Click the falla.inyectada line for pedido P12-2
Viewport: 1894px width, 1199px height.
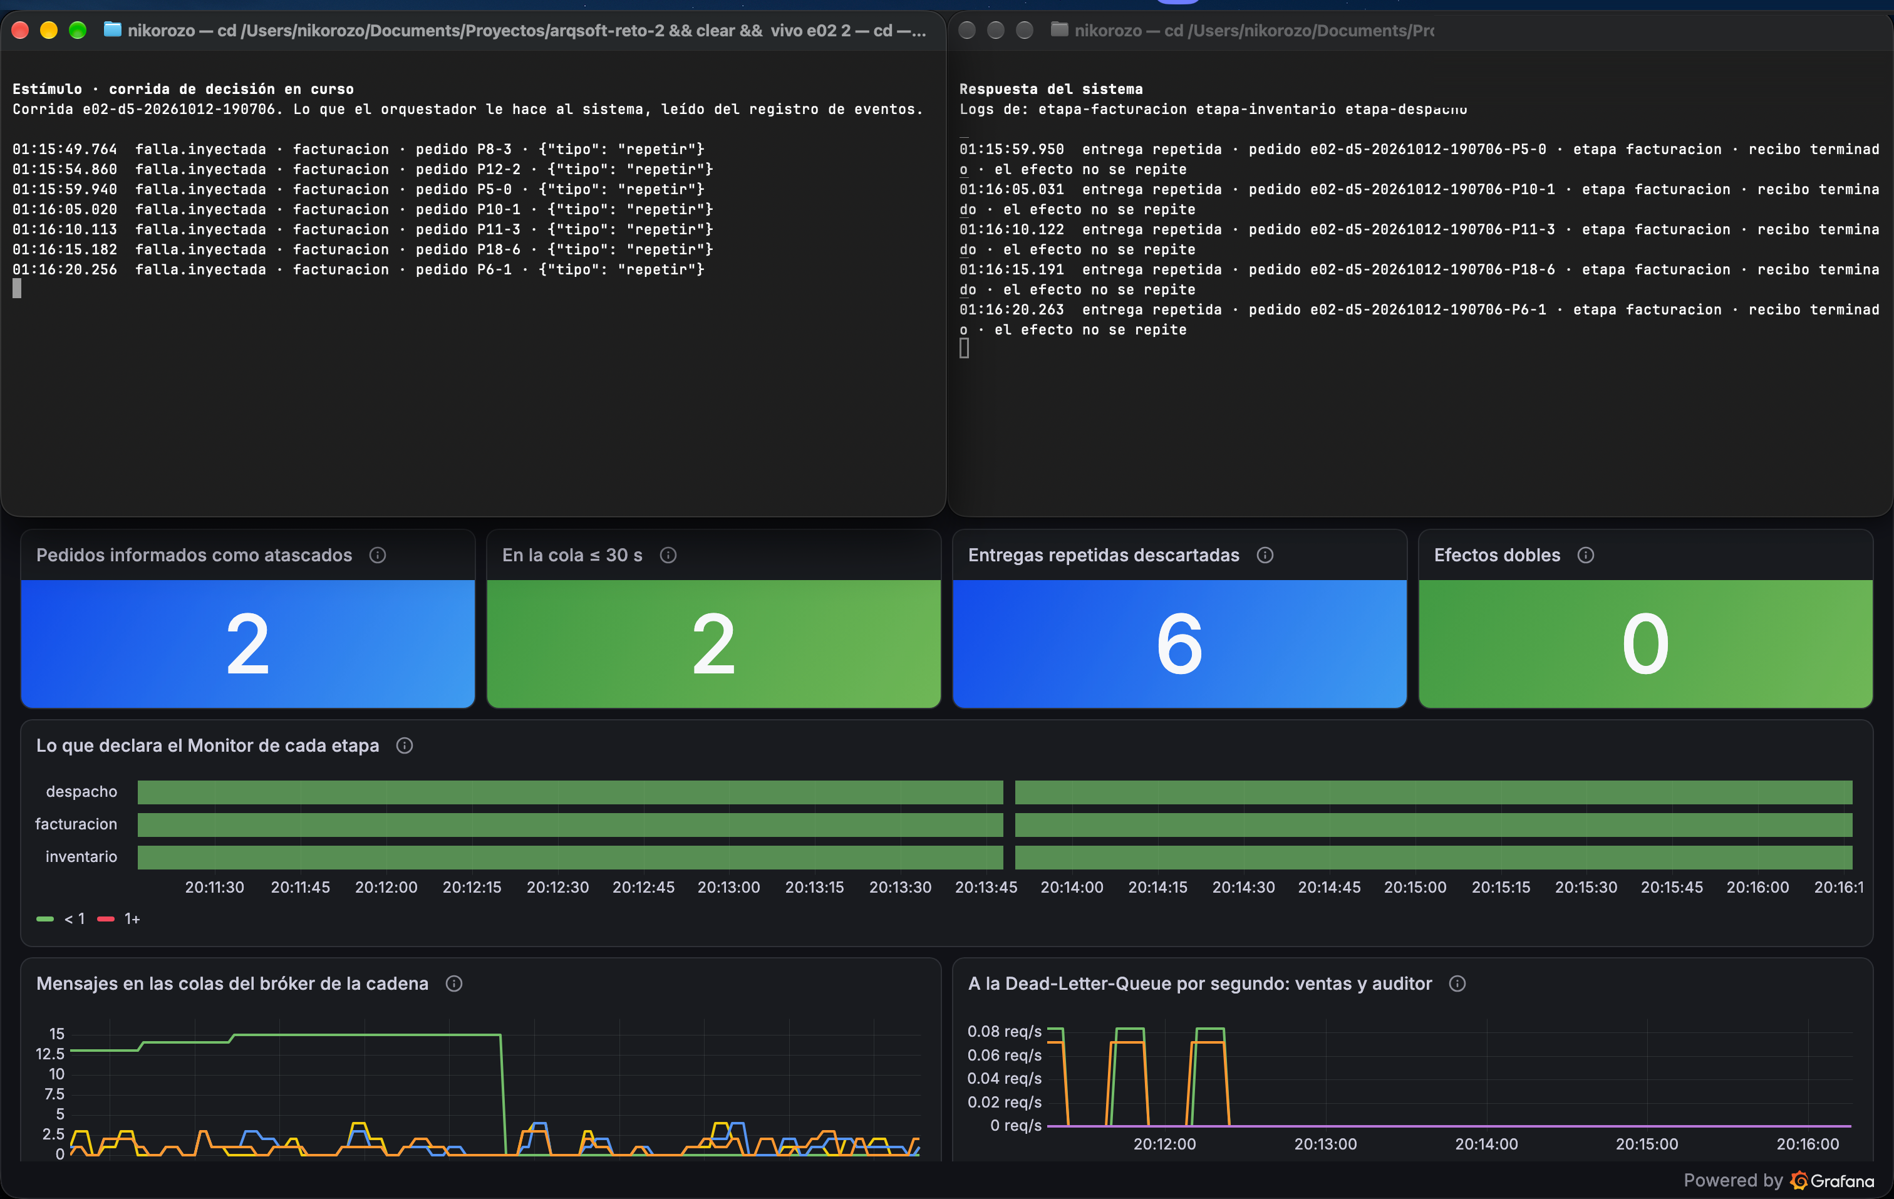pos(363,169)
